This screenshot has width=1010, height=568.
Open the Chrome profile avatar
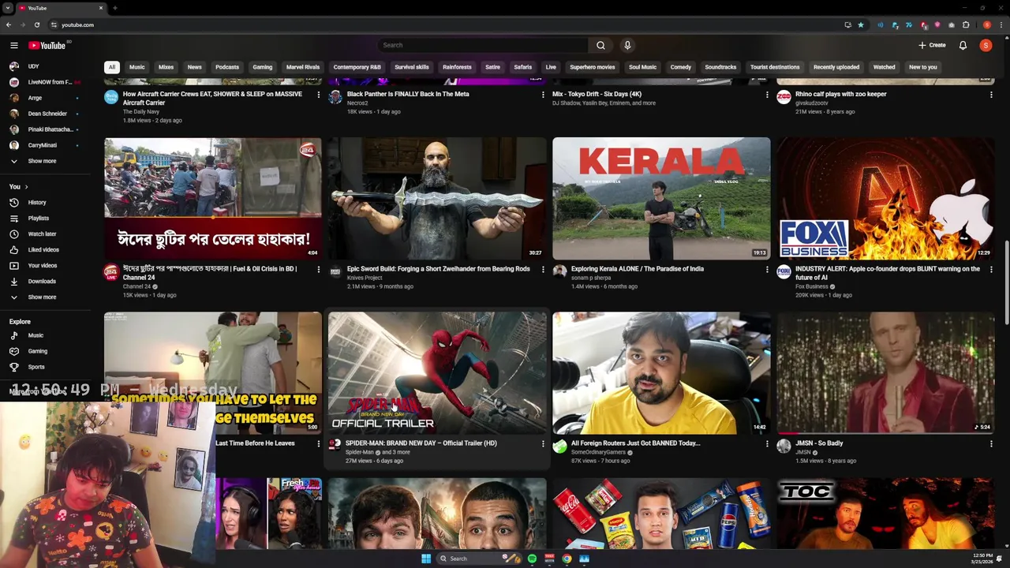click(987, 24)
